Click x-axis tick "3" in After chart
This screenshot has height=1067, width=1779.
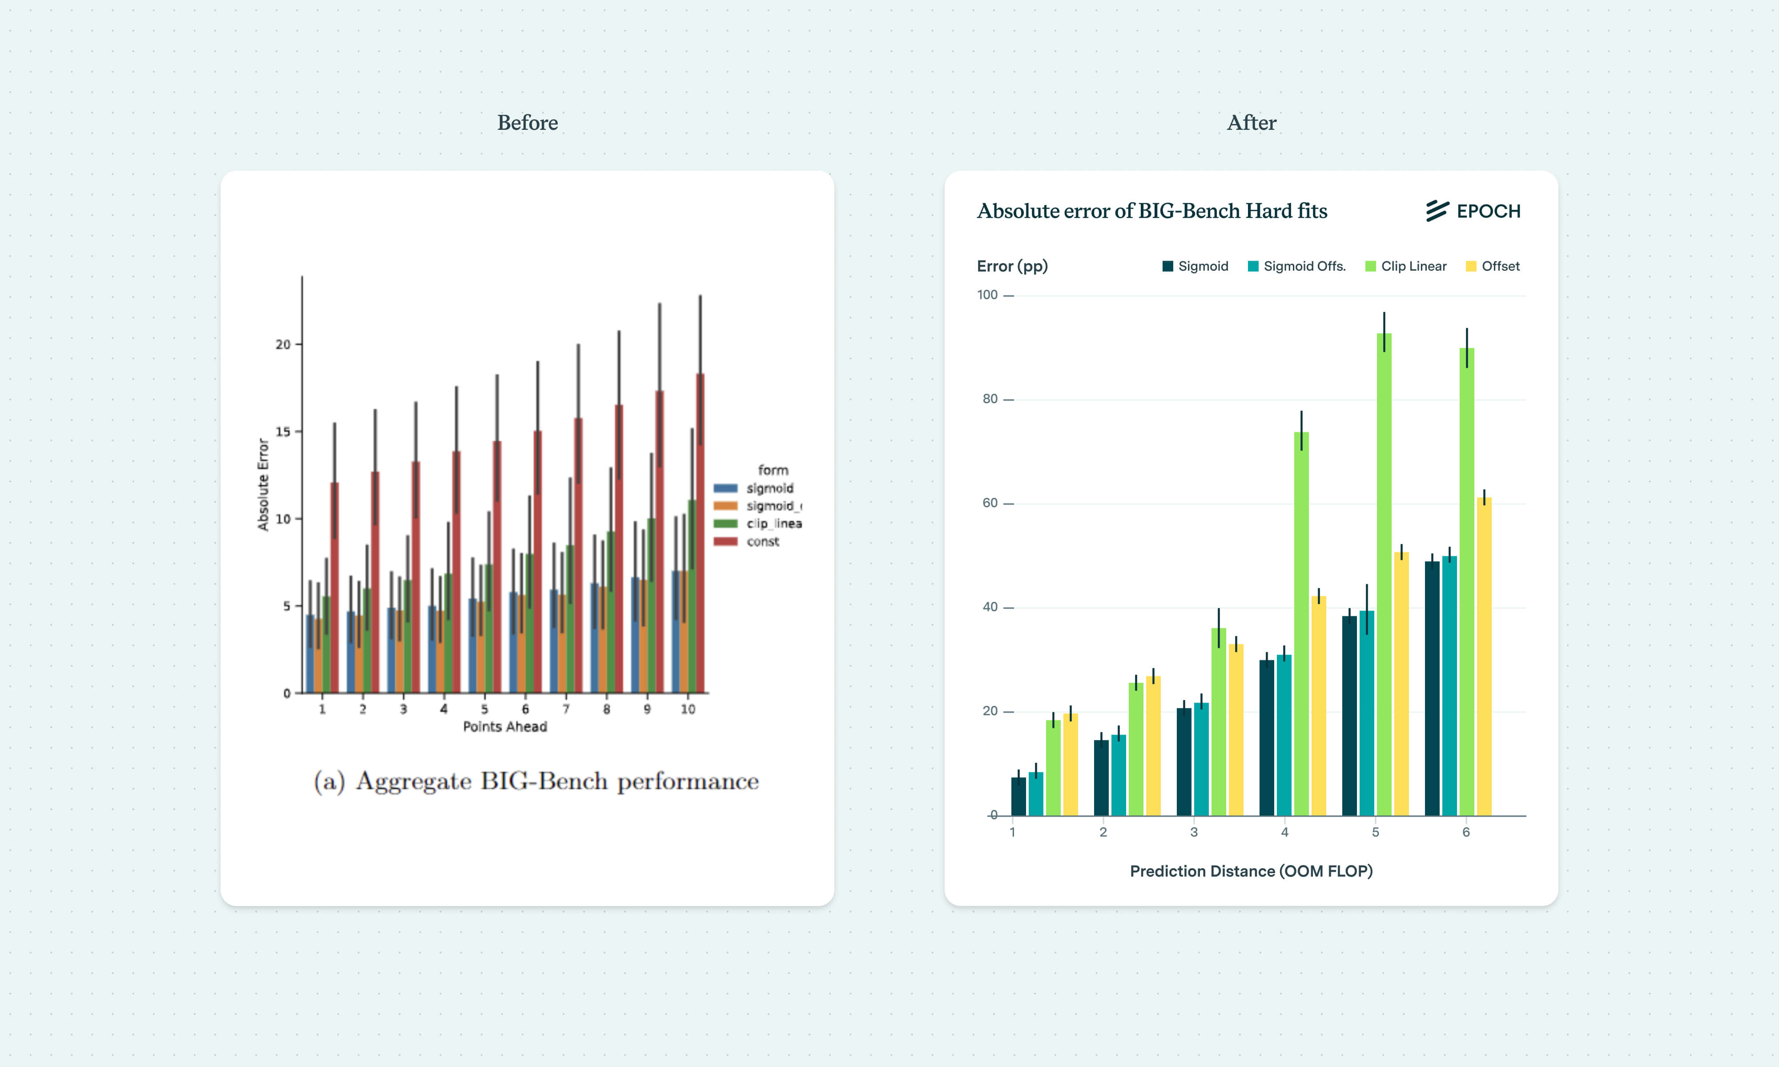pyautogui.click(x=1194, y=833)
